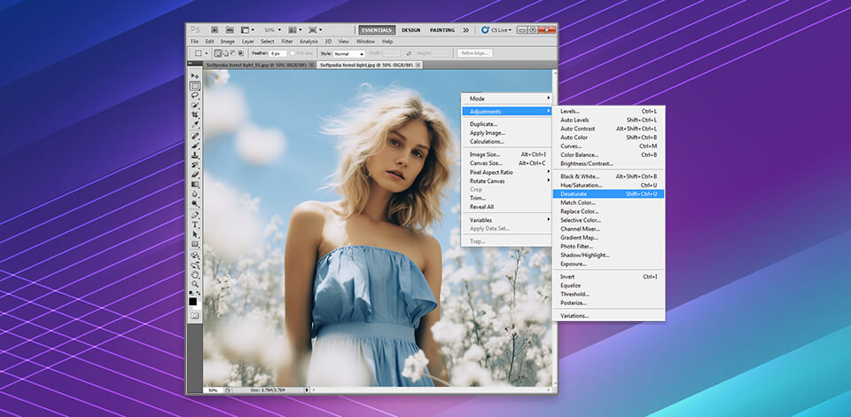
Task: Select the Lasso tool
Action: [194, 96]
